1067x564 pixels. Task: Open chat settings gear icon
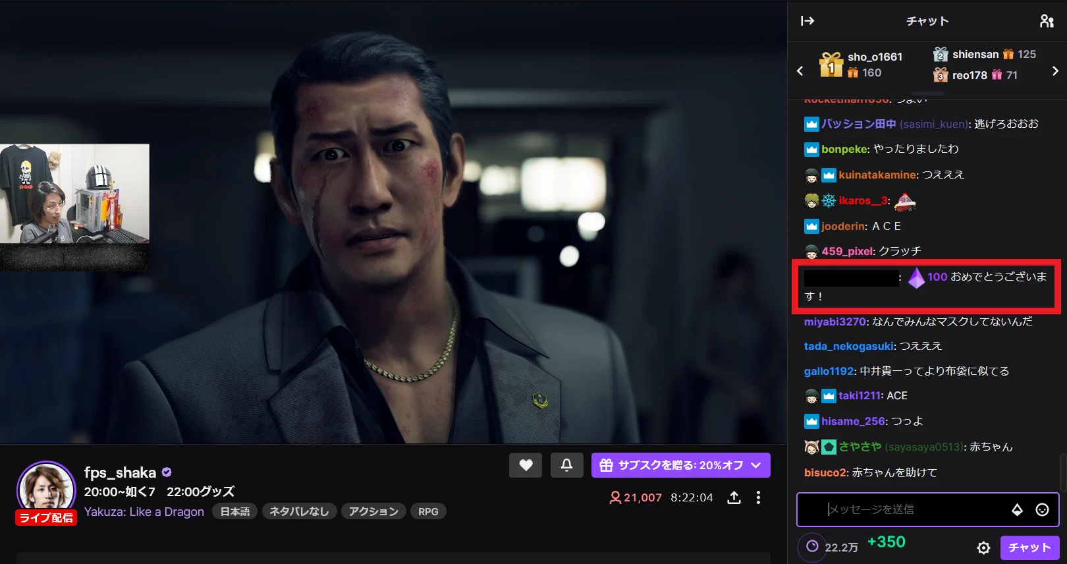click(983, 548)
